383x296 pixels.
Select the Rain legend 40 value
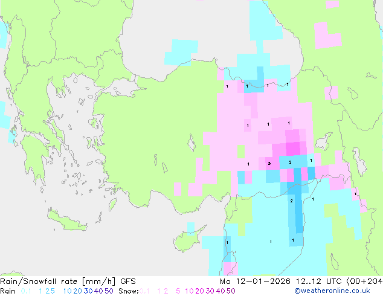[98, 291]
